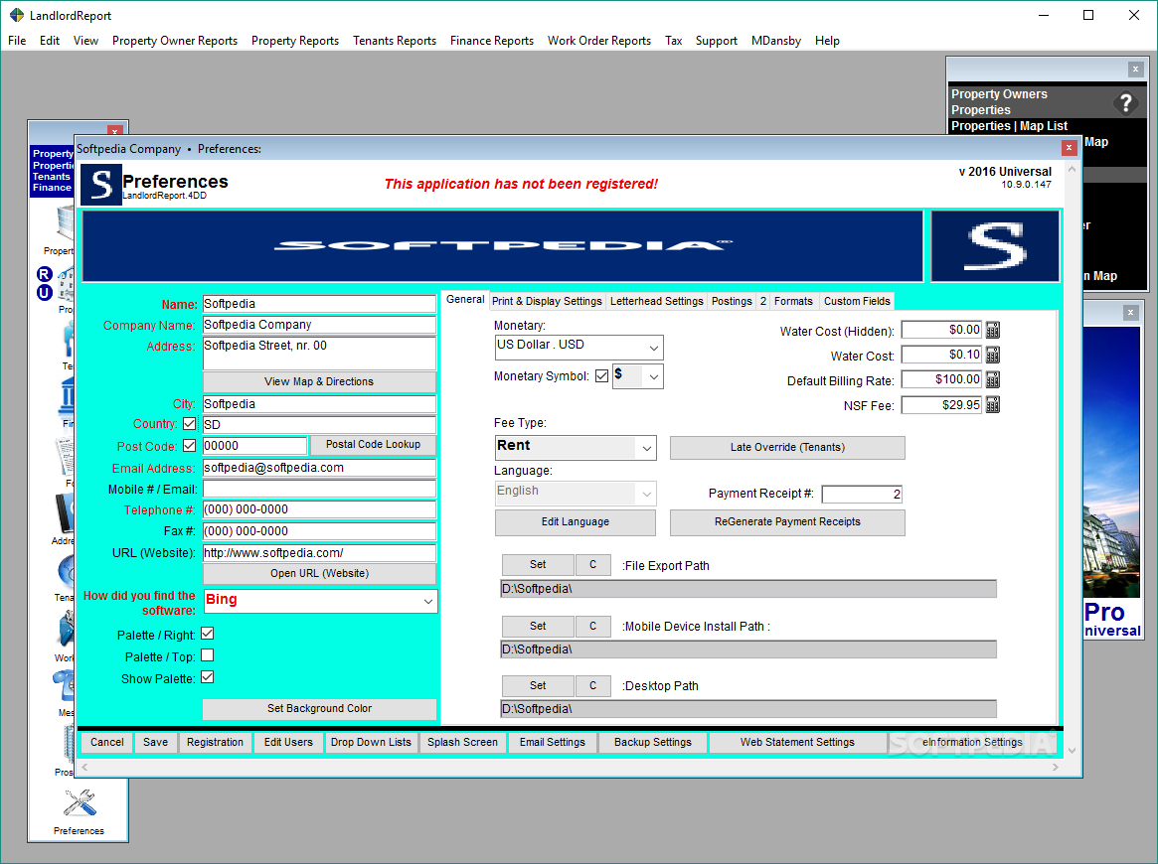Open the Finance Reports menu
Screen dimensions: 1158x864
click(492, 41)
